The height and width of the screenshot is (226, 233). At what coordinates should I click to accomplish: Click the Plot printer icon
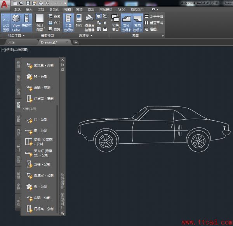coord(40,3)
